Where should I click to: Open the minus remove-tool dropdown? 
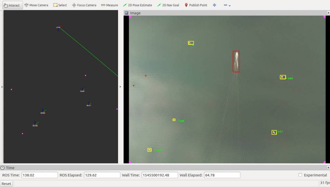(227, 6)
